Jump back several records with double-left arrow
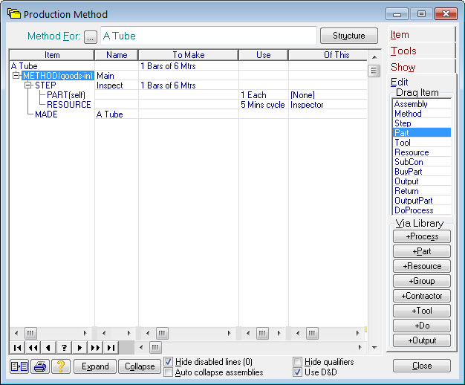This screenshot has height=385, width=465. coord(33,348)
